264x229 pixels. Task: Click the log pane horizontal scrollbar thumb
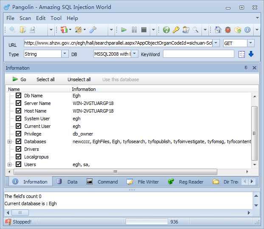(x=20, y=213)
